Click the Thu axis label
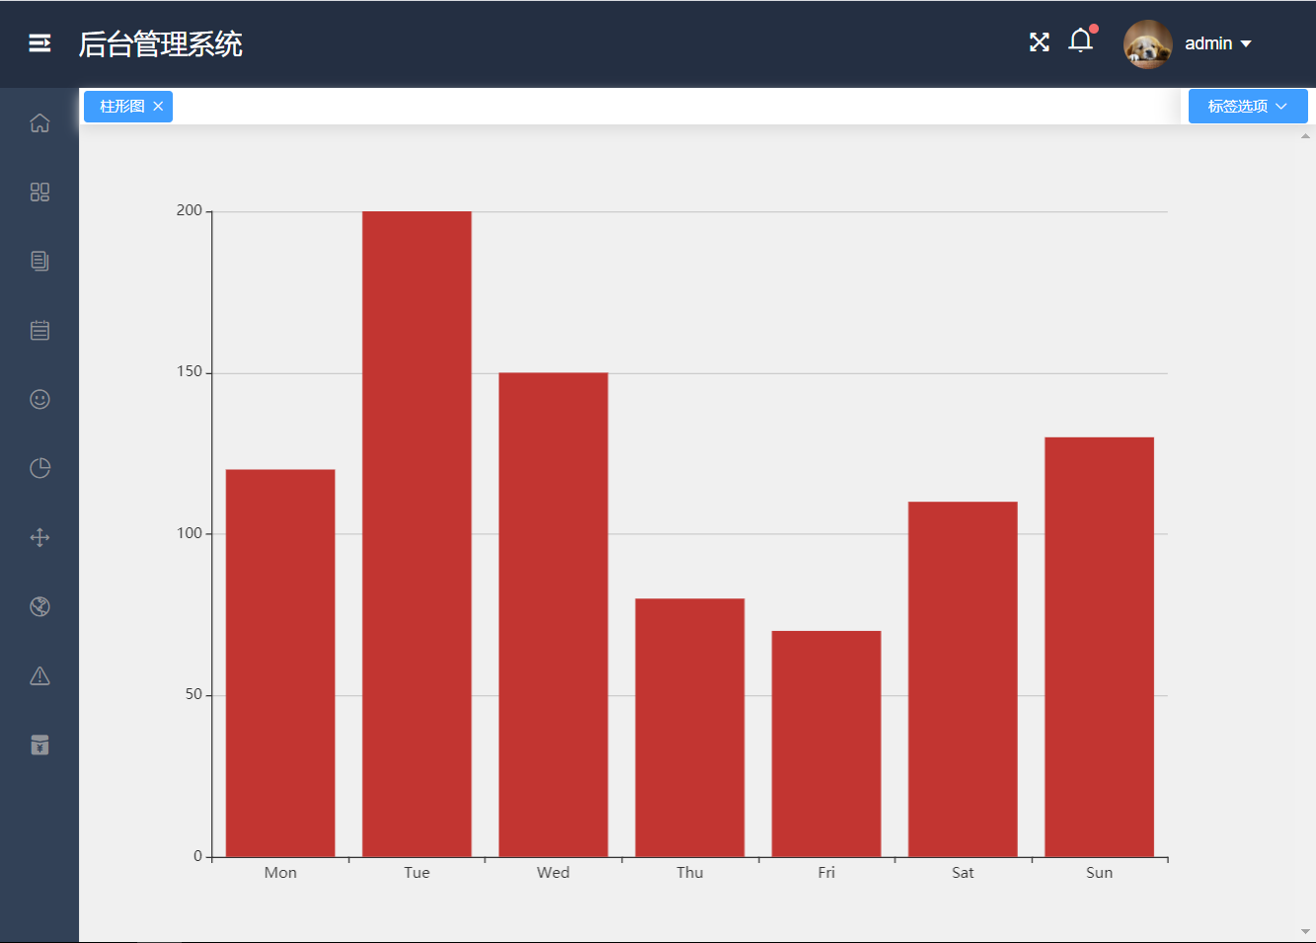The image size is (1316, 943). 690,873
